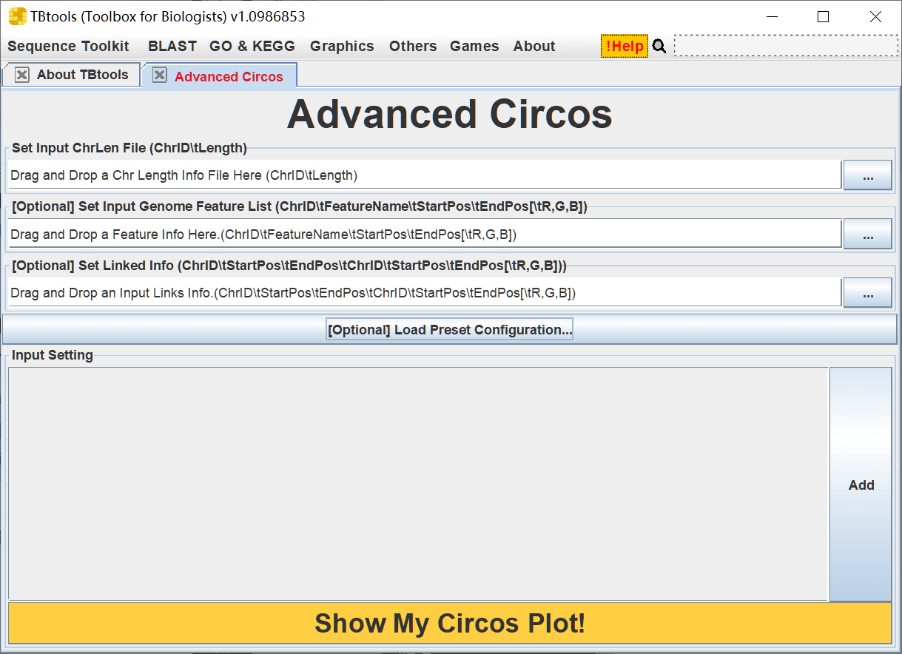Click the Add button in Input Setting
Viewport: 902px width, 654px height.
tap(861, 485)
